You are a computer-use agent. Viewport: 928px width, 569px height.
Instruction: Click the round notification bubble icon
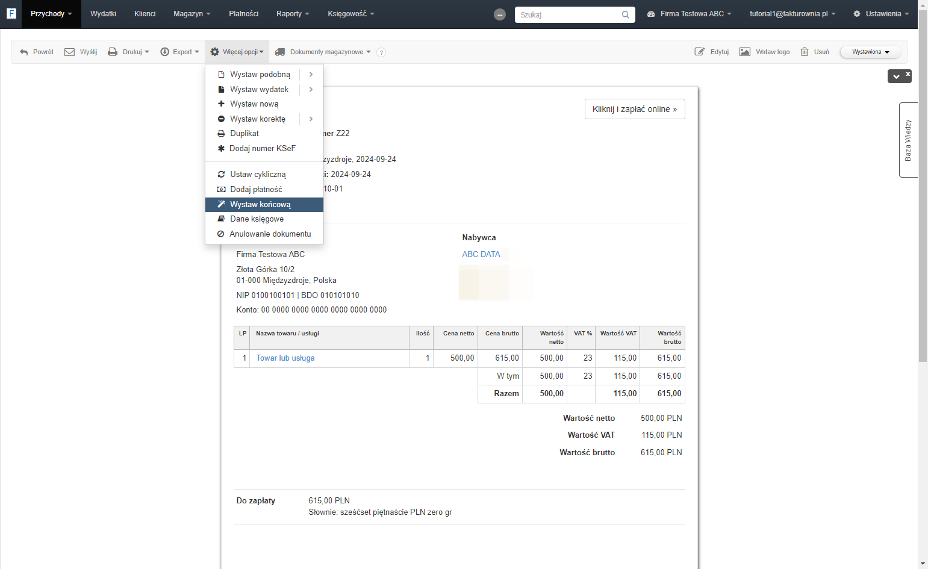point(500,14)
